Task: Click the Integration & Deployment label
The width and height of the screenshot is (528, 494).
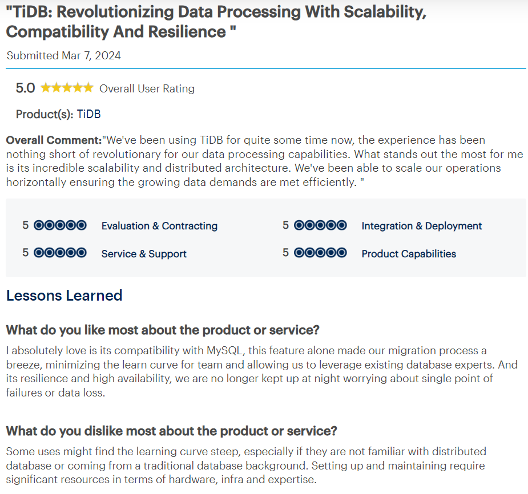Action: point(421,226)
